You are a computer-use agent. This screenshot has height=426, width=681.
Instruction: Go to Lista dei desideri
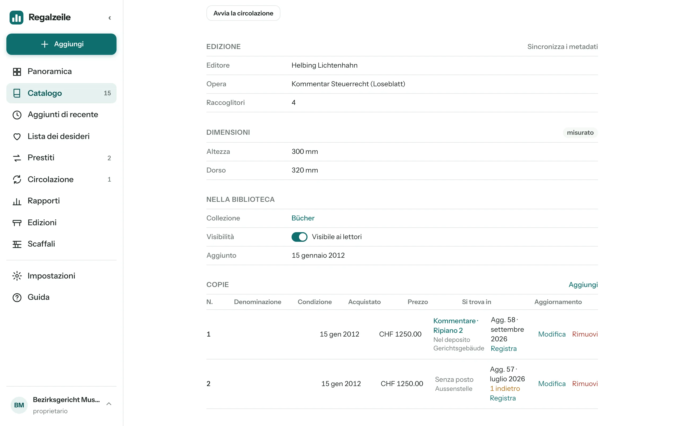pos(61,136)
